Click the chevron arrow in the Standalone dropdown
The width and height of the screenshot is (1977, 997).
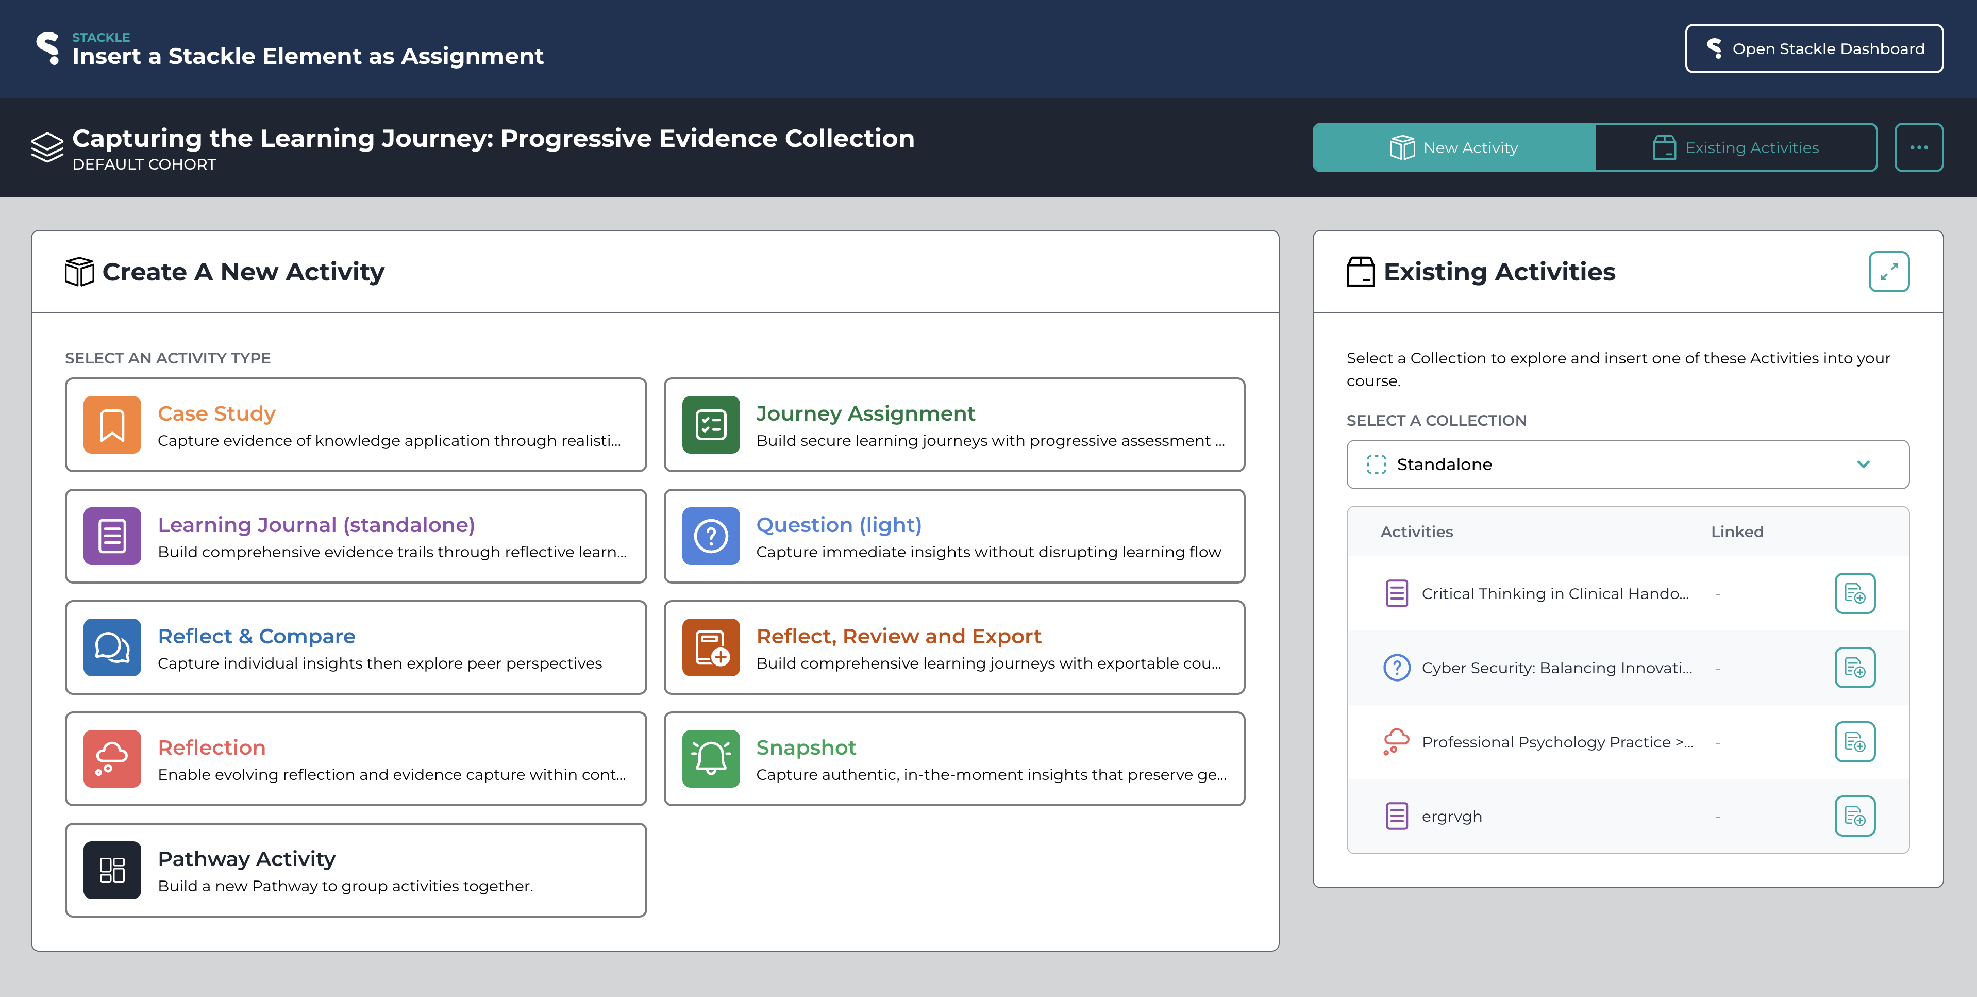[x=1864, y=464]
